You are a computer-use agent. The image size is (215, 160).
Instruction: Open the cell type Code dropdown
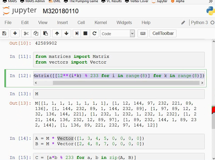(118, 34)
